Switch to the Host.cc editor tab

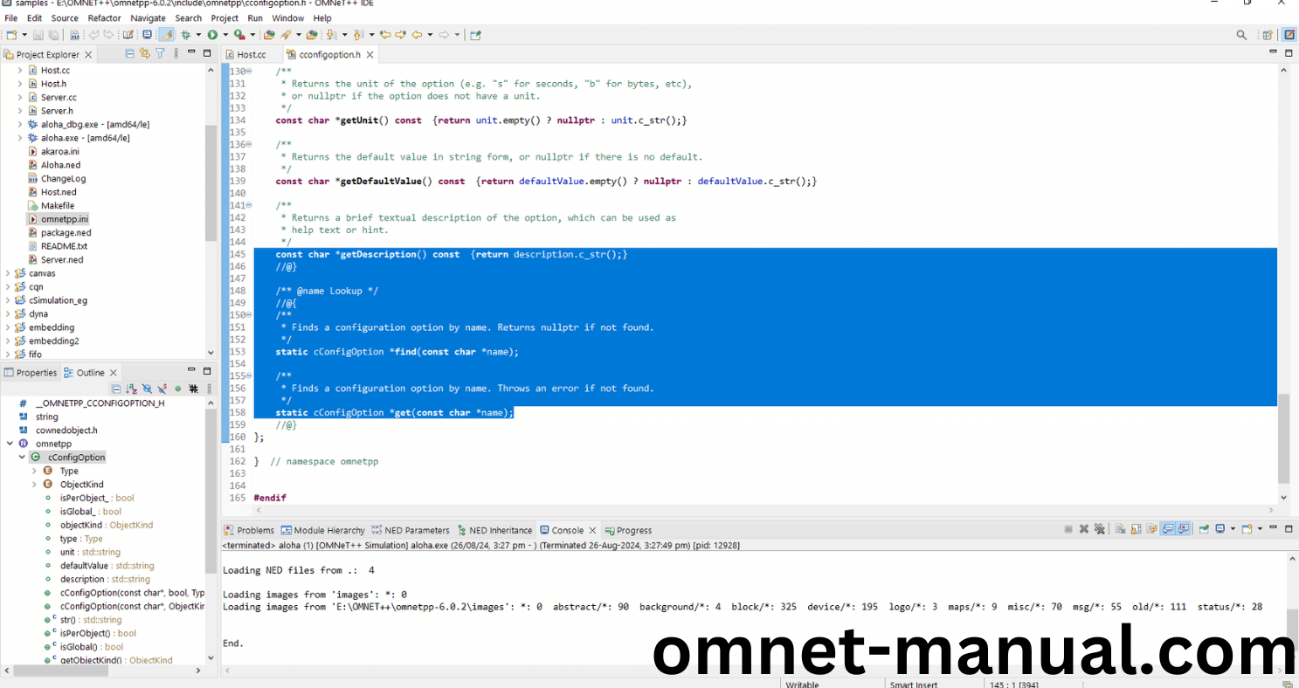(251, 54)
